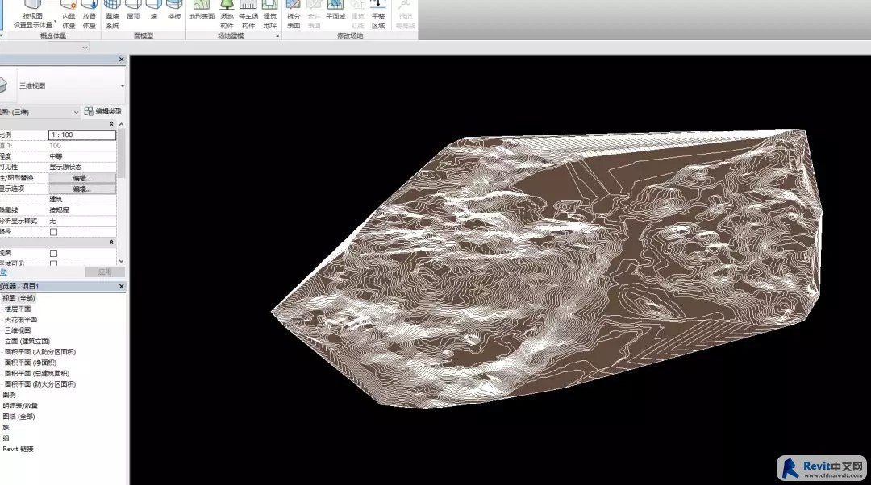Expand the 视图: (三维) instance filter dropdown
This screenshot has width=871, height=485.
[x=76, y=111]
